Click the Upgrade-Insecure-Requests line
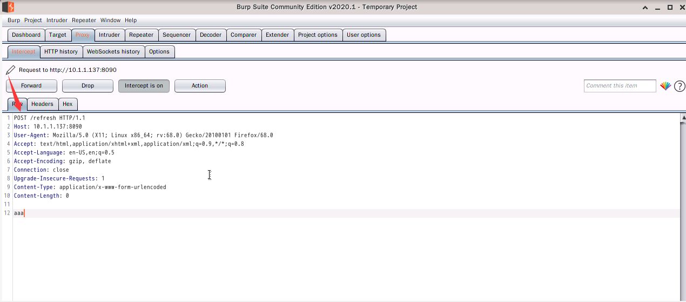686x302 pixels. pyautogui.click(x=59, y=178)
